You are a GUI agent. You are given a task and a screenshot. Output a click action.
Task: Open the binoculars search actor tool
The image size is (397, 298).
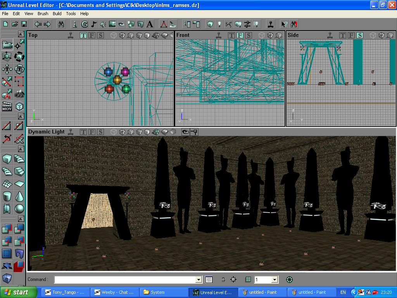click(x=61, y=24)
